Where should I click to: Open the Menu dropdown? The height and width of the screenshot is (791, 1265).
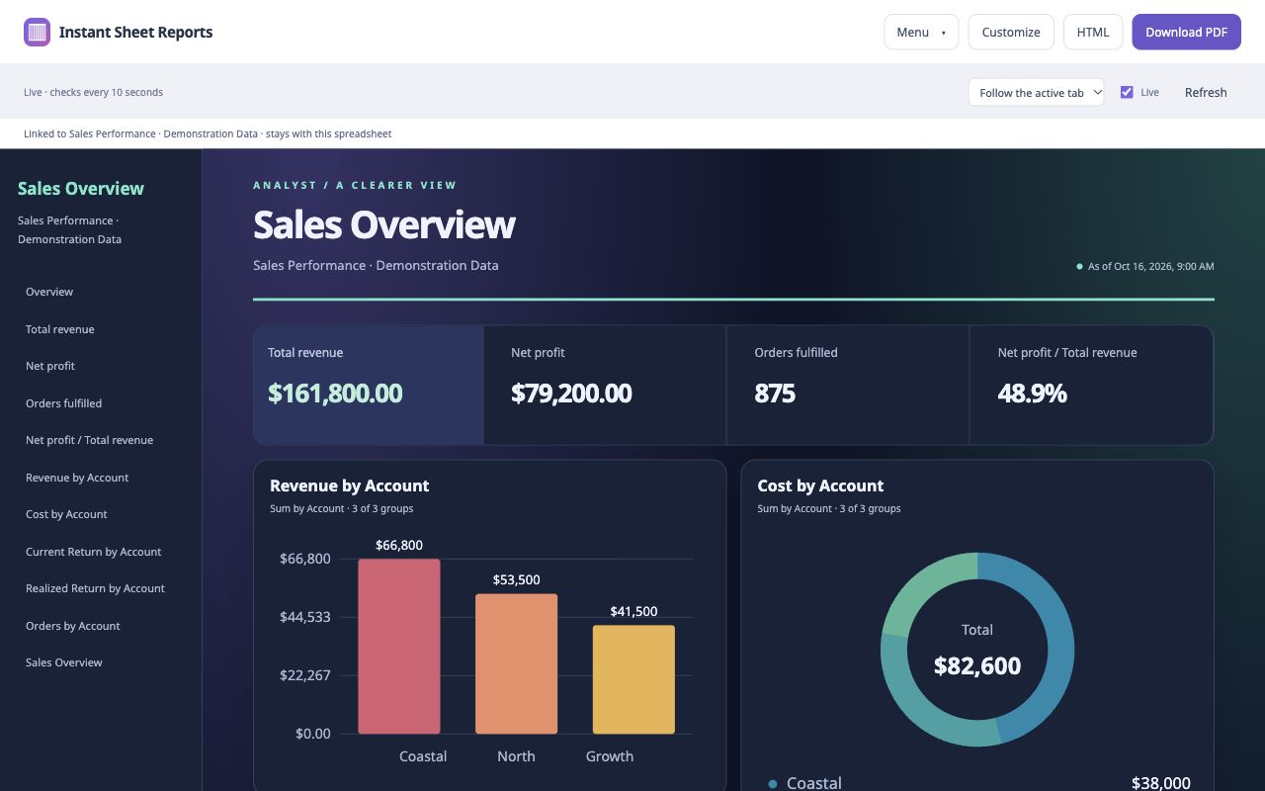tap(921, 32)
